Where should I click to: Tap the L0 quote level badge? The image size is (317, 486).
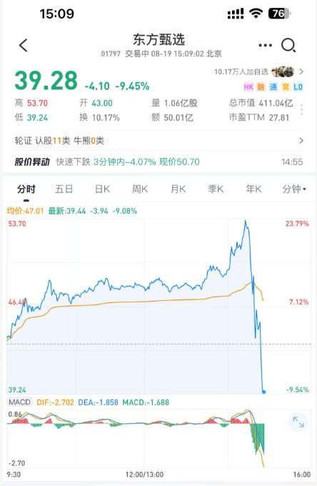[298, 86]
